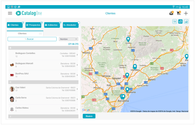196x126 pixels.
Task: Click the Carla Serra profile photo
Action: pyautogui.click(x=12, y=99)
